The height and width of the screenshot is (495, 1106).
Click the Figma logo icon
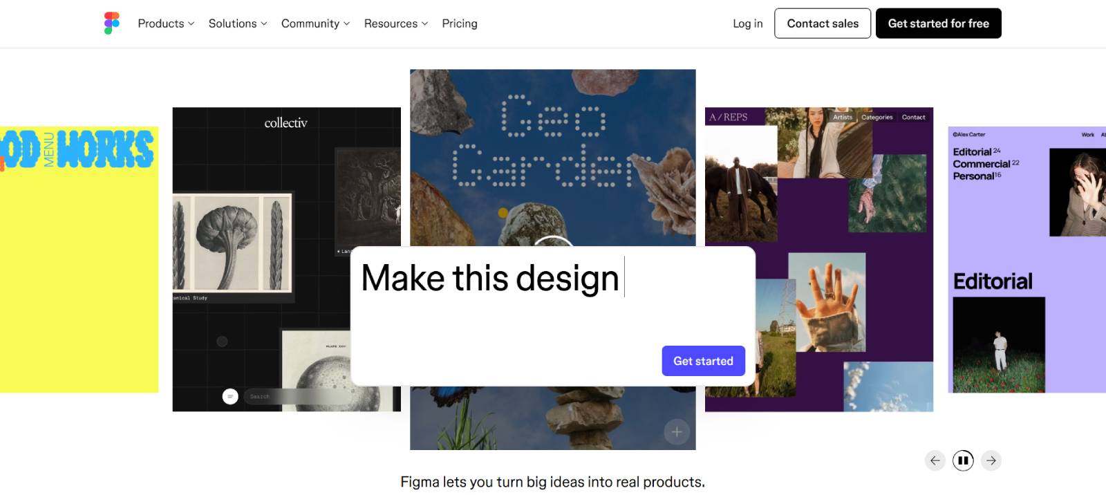(112, 24)
